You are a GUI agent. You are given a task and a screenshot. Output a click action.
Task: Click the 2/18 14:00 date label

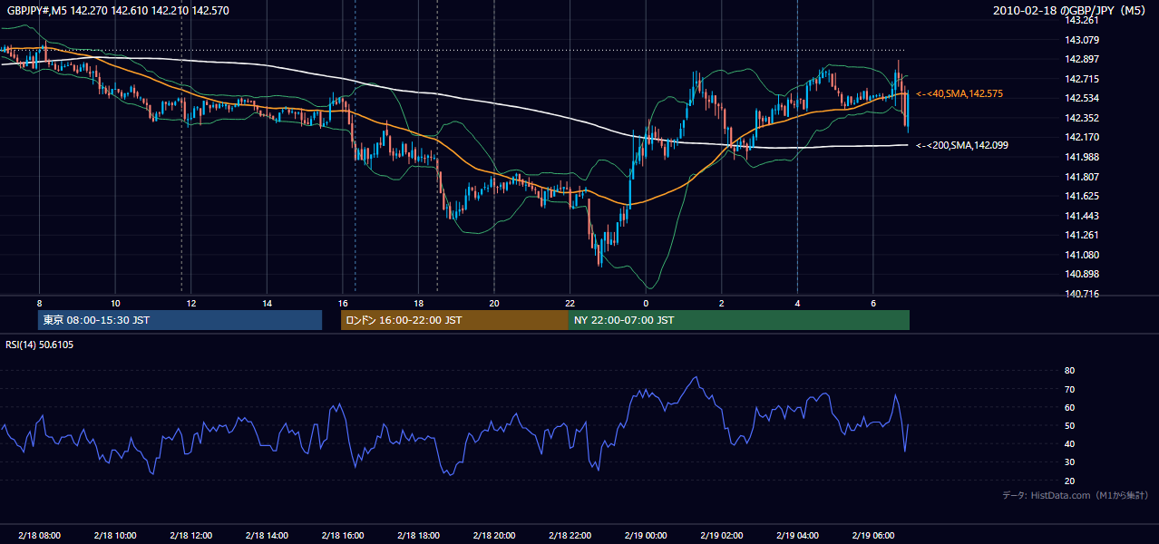tap(267, 535)
